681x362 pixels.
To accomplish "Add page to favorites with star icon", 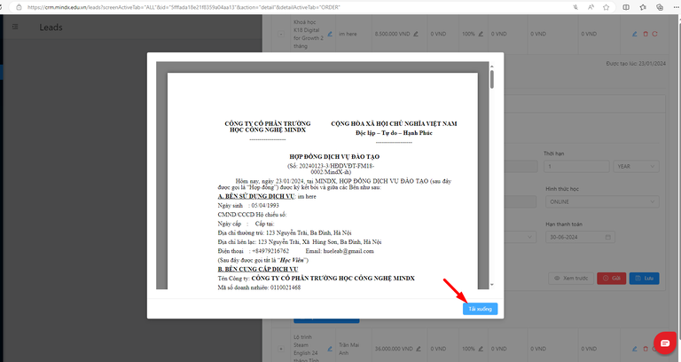I will click(x=607, y=7).
